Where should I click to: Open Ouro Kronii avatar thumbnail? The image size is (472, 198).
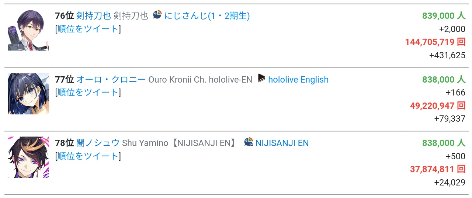28,94
